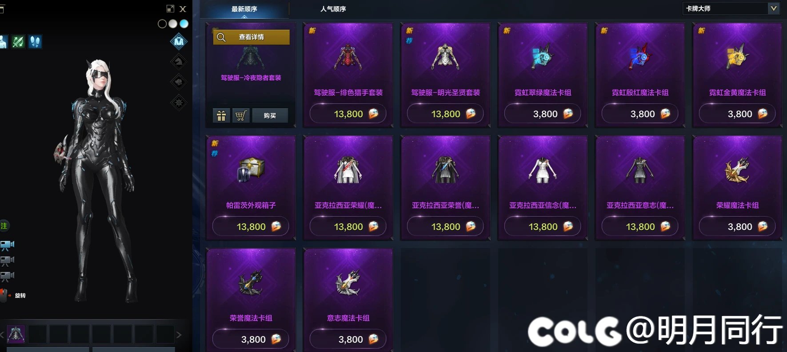Screen dimensions: 787x352
Task: Open the 卡牌大师 class dropdown
Action: click(731, 8)
